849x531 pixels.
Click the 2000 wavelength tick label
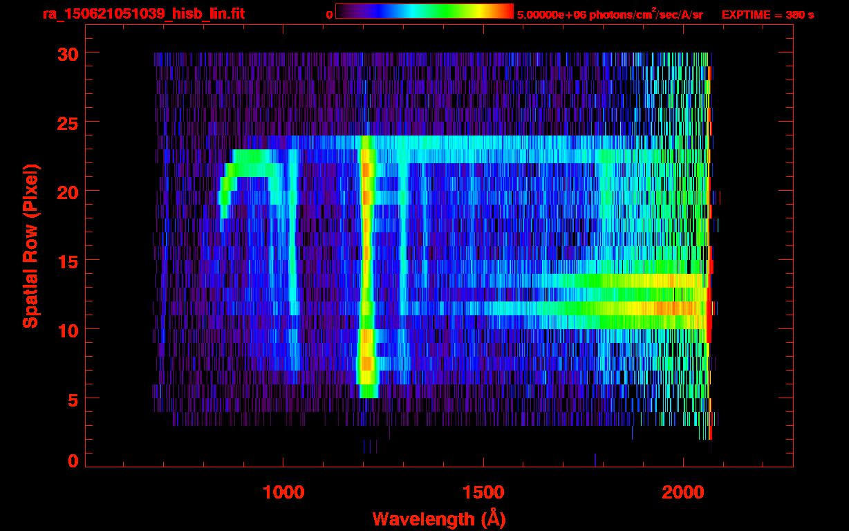click(x=684, y=492)
